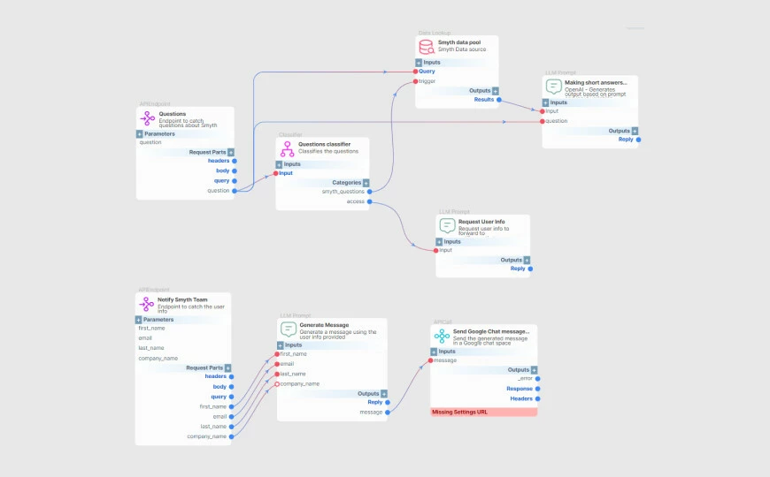Image resolution: width=770 pixels, height=477 pixels.
Task: Click the Notify Smyth Team endpoint icon
Action: click(146, 304)
